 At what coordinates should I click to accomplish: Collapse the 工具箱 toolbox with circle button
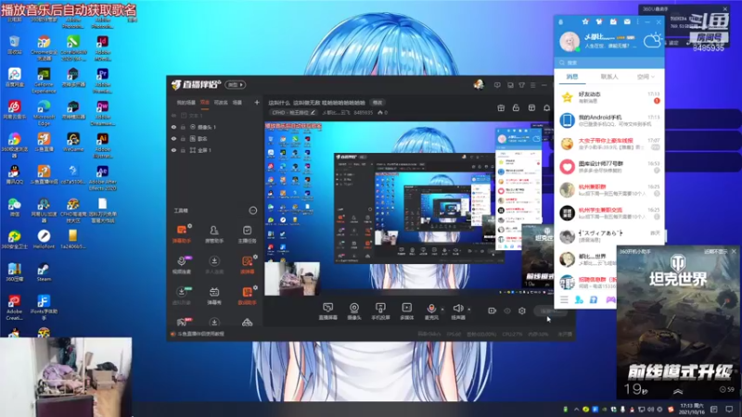[253, 211]
